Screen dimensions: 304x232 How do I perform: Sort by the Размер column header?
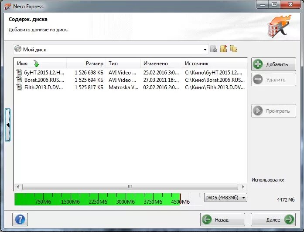(86, 64)
